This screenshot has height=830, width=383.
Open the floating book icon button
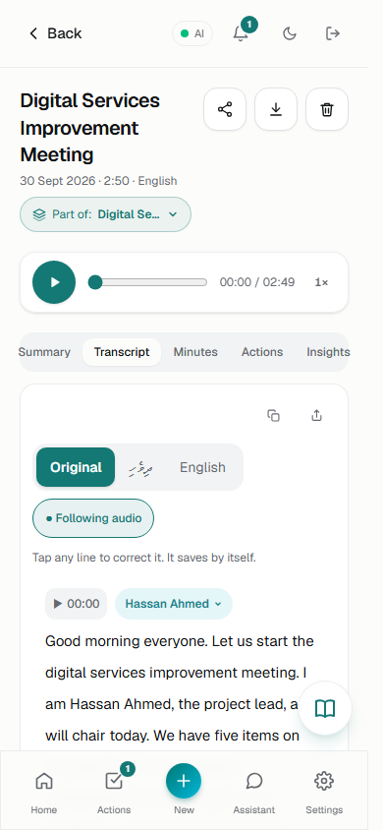coord(325,708)
